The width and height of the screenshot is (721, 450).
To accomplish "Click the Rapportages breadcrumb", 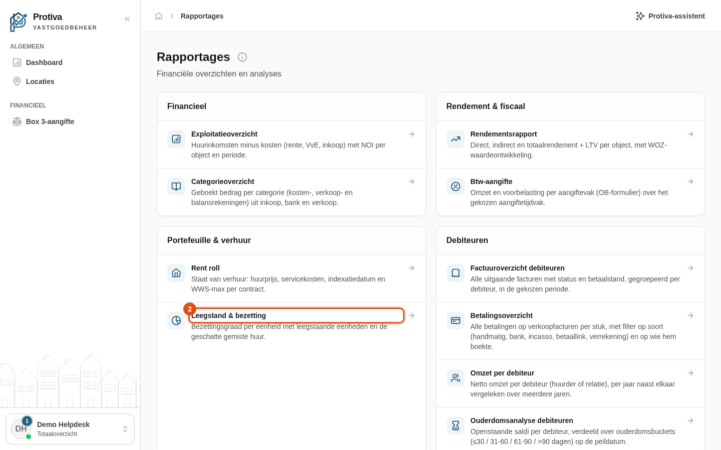I will [x=202, y=16].
